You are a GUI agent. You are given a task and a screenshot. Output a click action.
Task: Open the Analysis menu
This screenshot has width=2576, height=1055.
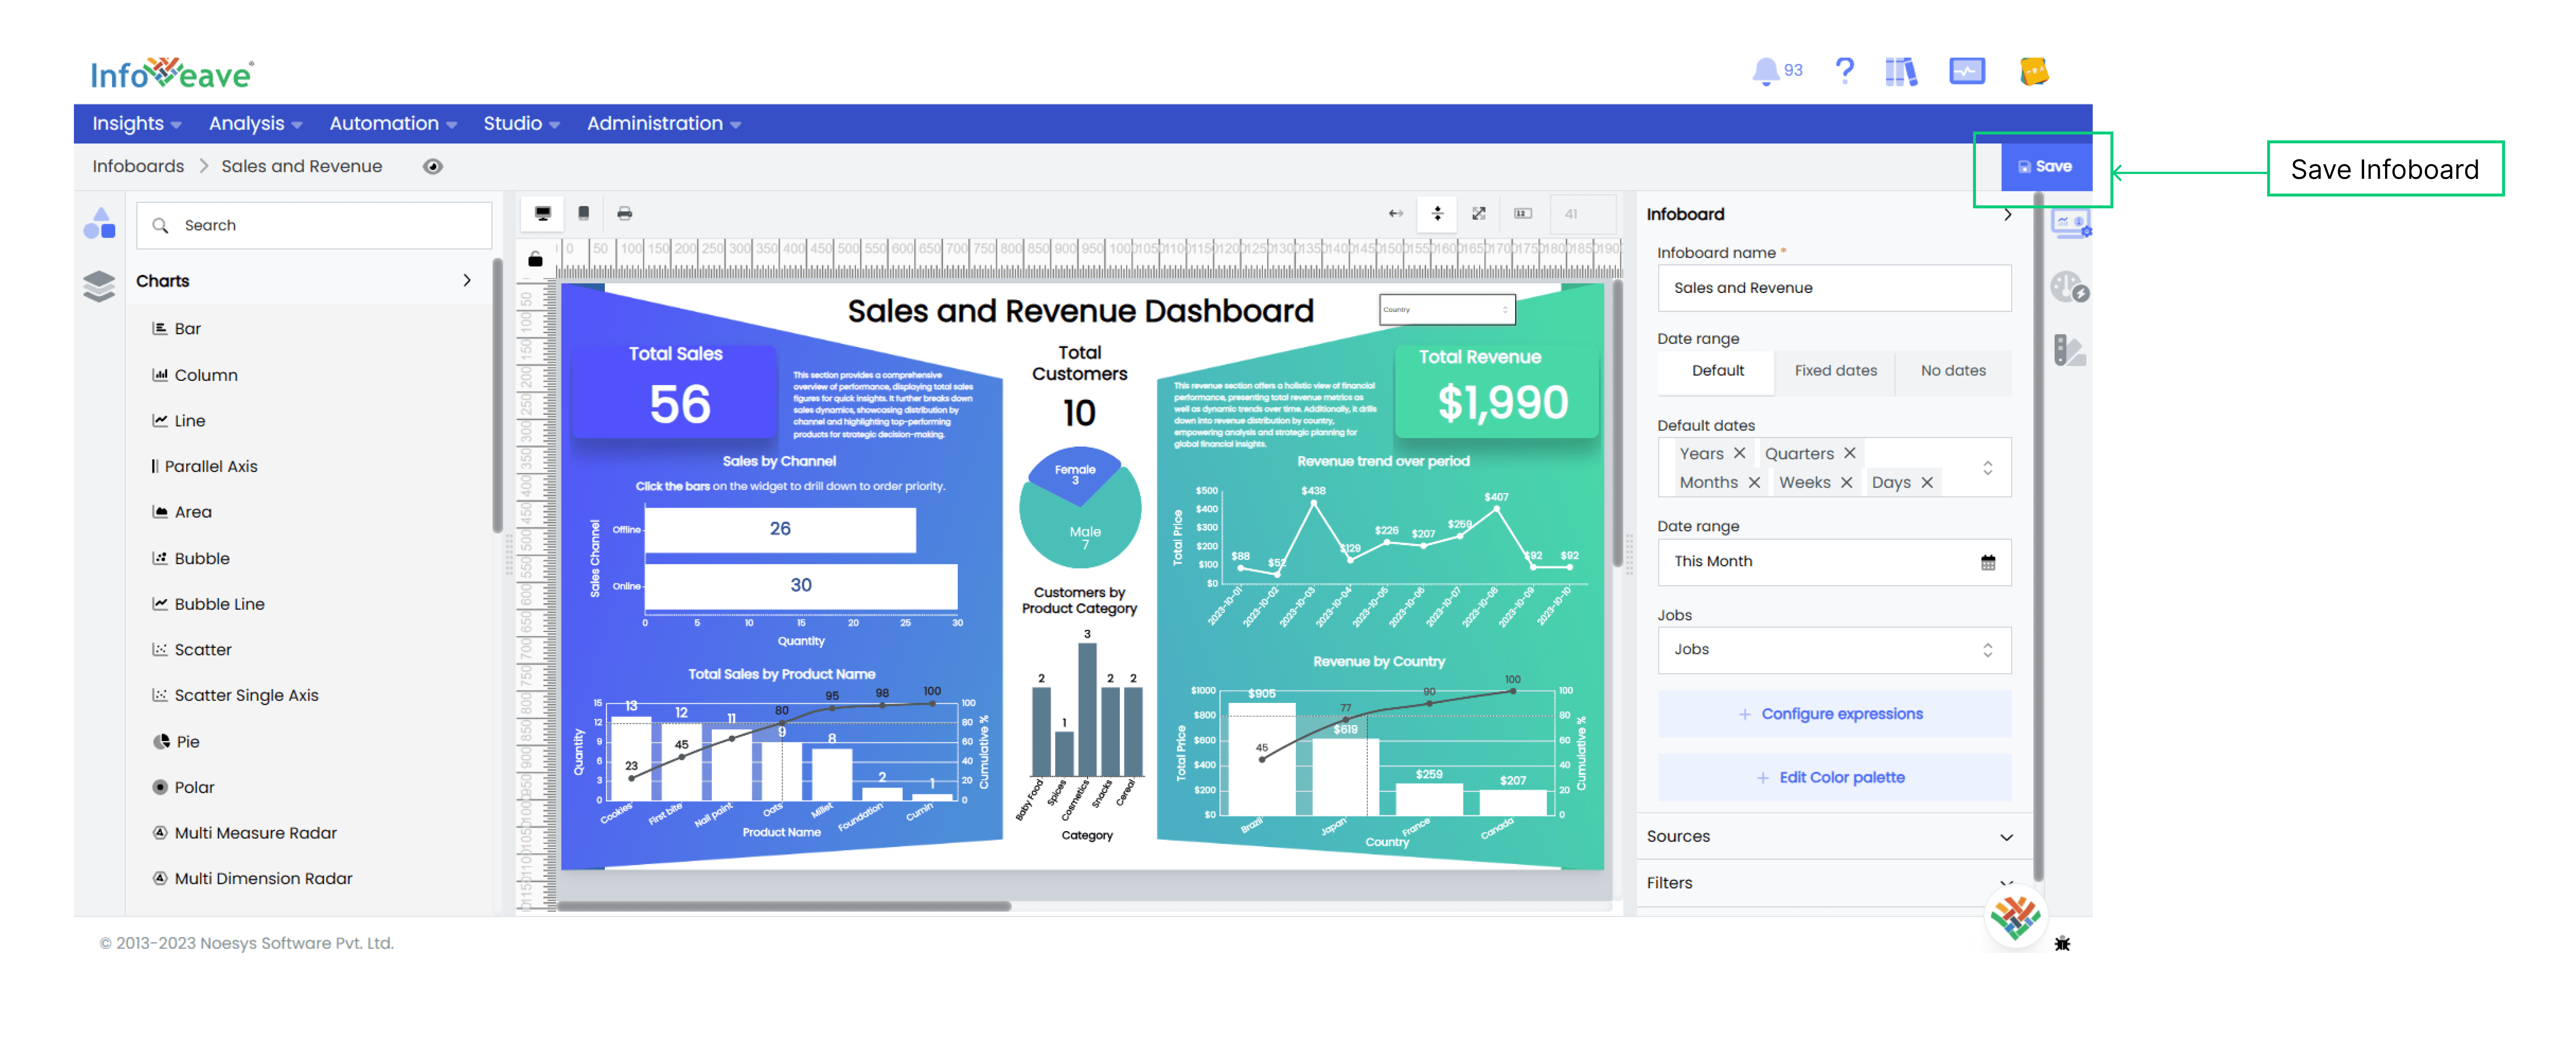255,124
